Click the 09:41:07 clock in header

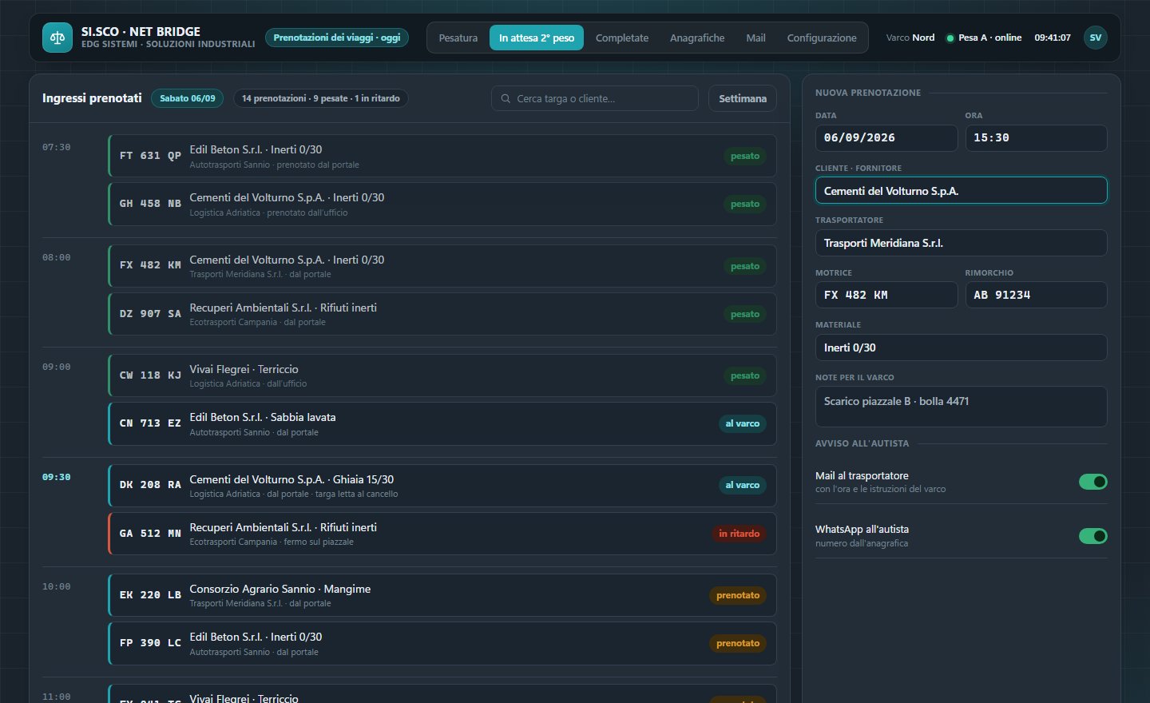point(1053,38)
